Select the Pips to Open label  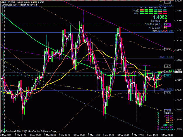click(x=152, y=24)
